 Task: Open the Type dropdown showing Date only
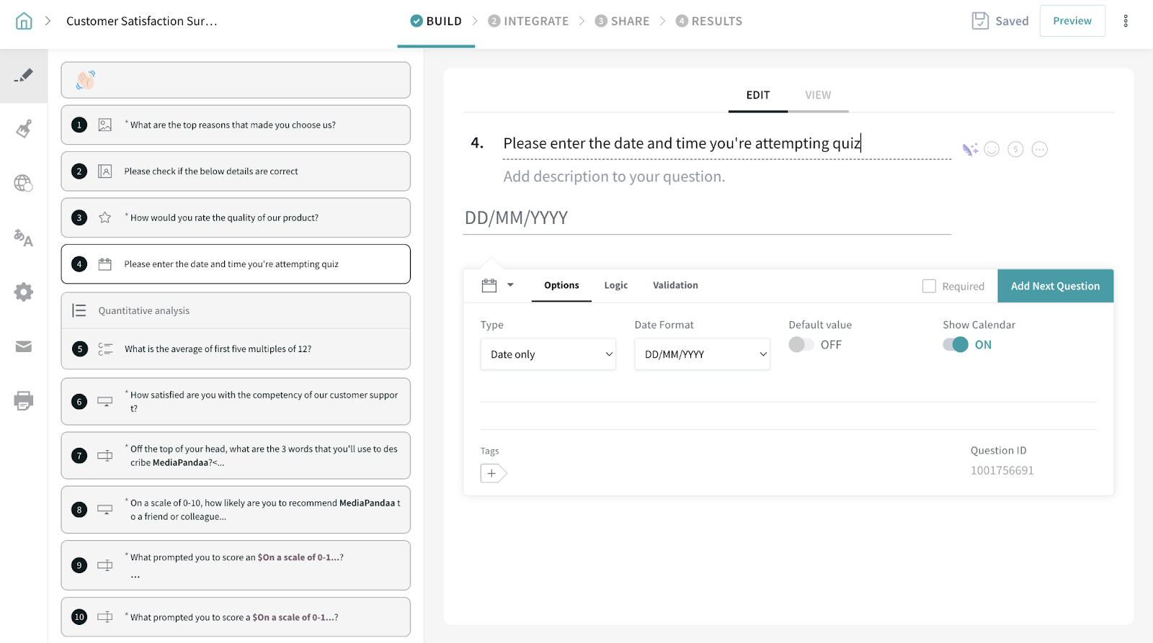pyautogui.click(x=548, y=354)
